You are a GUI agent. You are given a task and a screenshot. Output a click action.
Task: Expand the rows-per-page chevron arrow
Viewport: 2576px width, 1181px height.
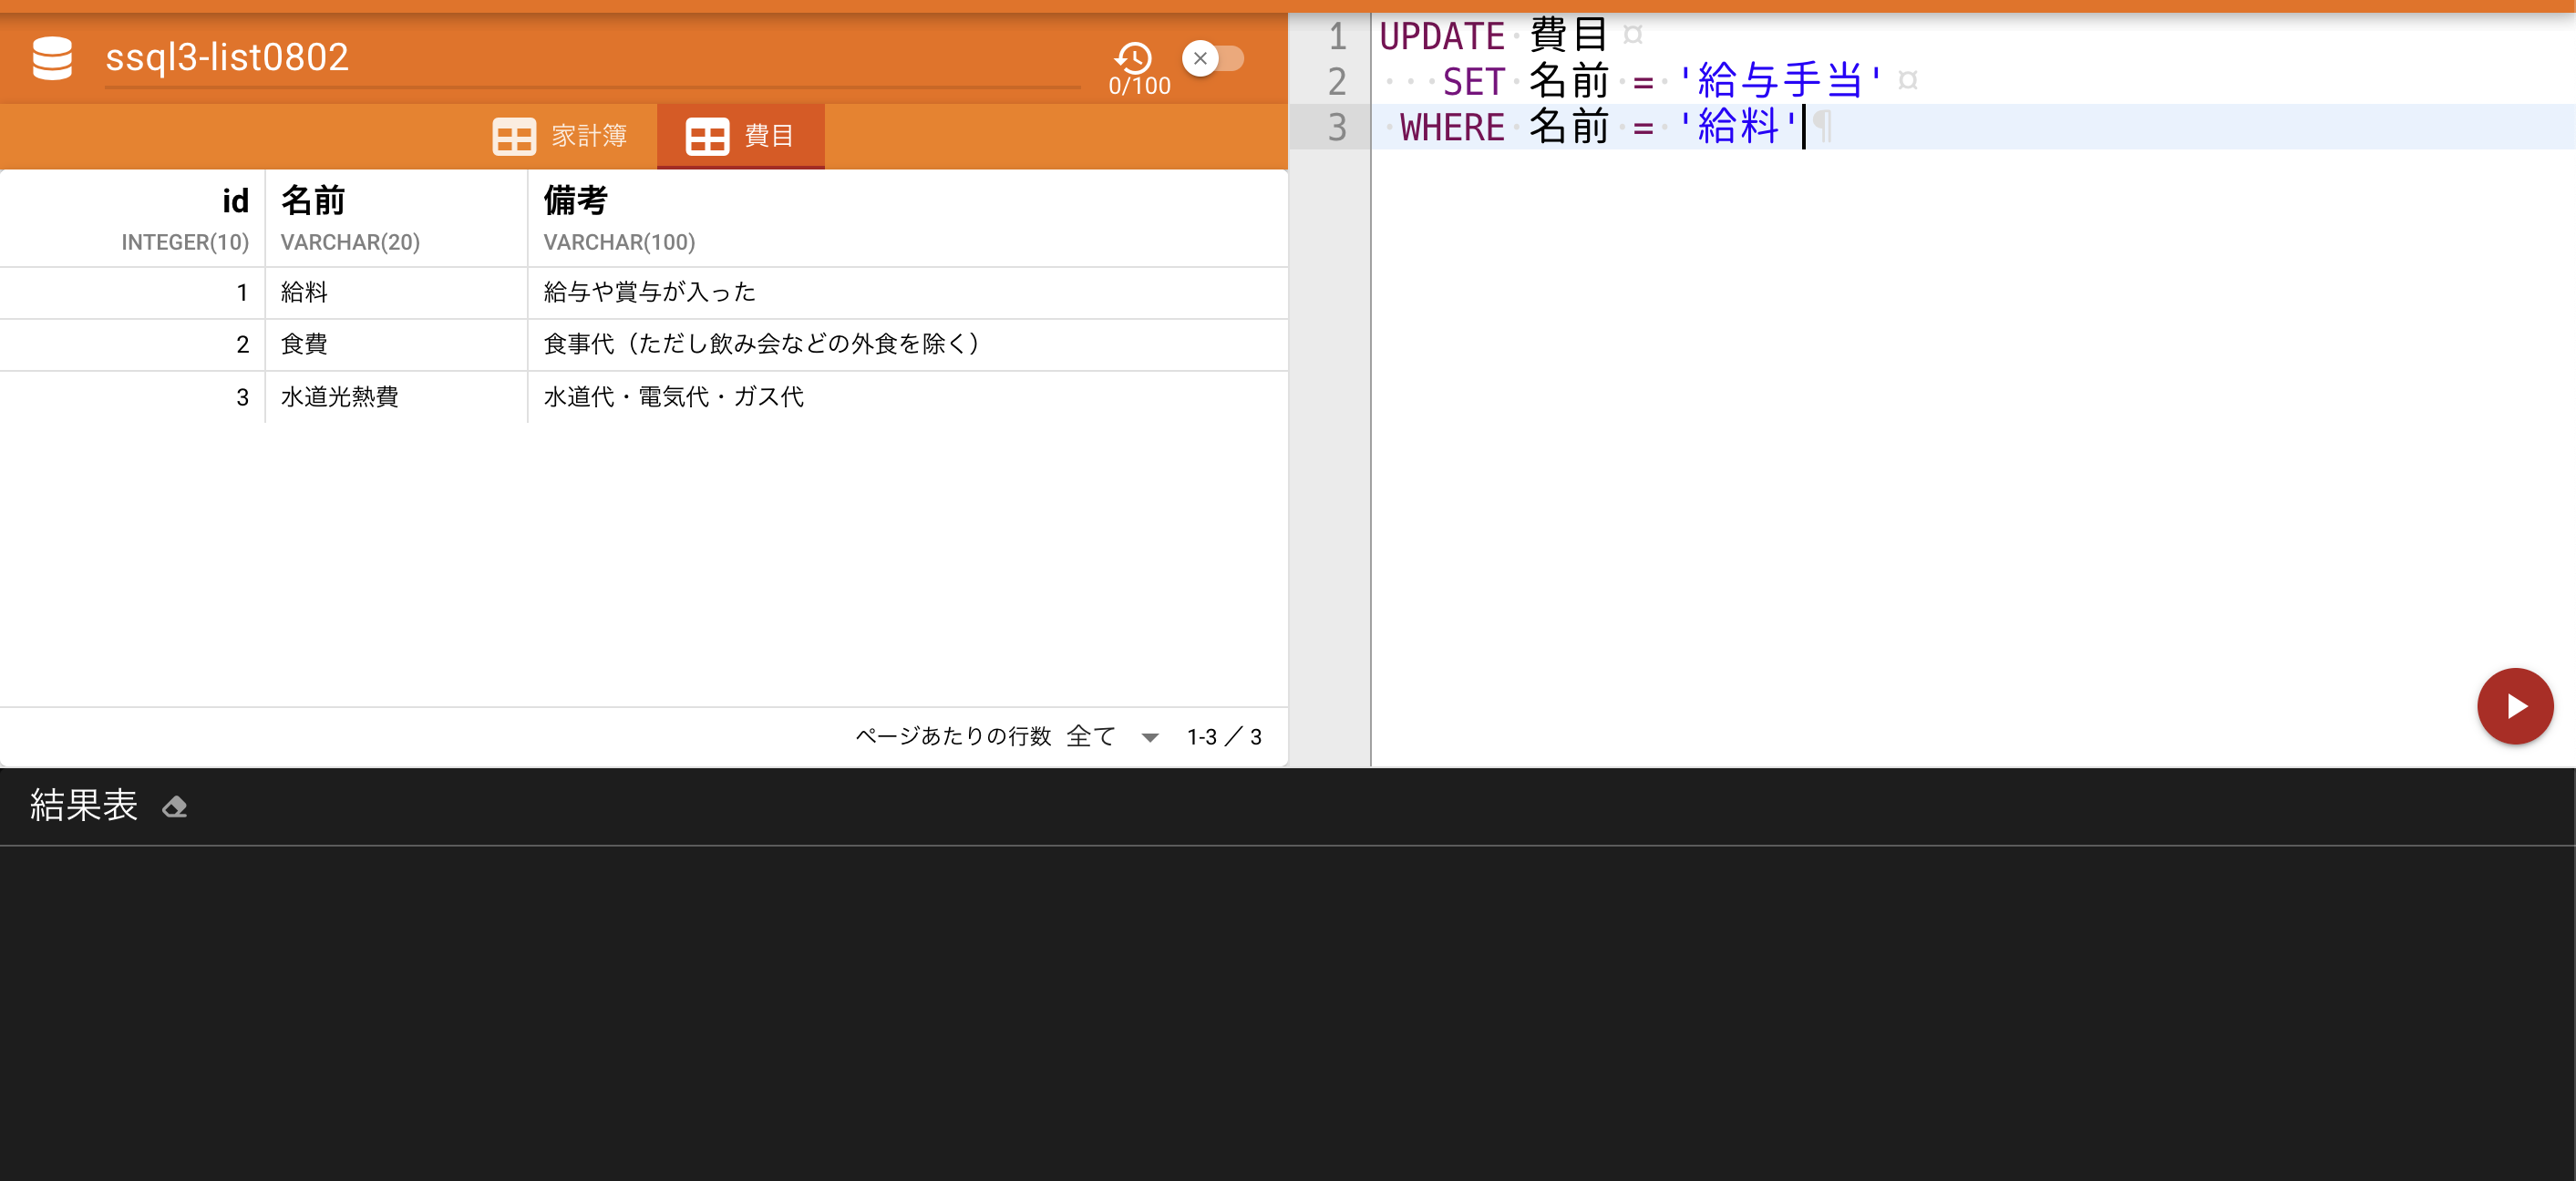[x=1151, y=737]
